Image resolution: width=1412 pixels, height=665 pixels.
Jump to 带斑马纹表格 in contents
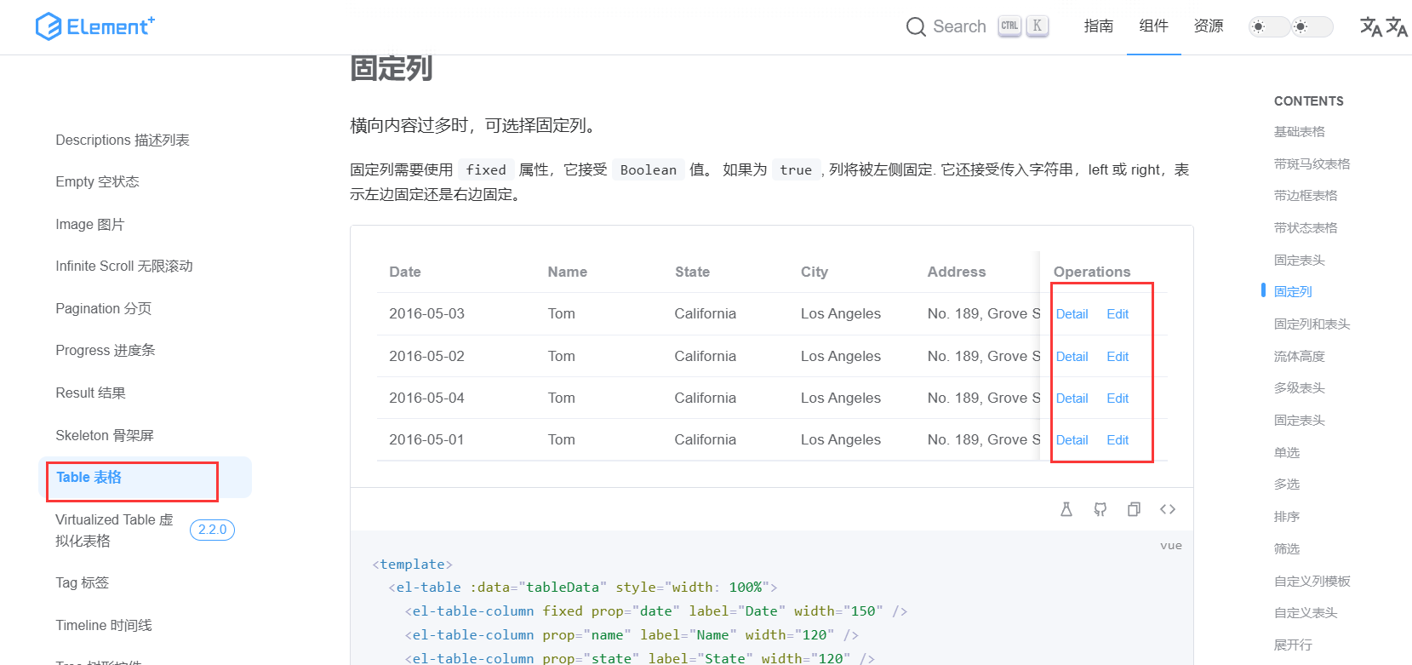tap(1312, 164)
